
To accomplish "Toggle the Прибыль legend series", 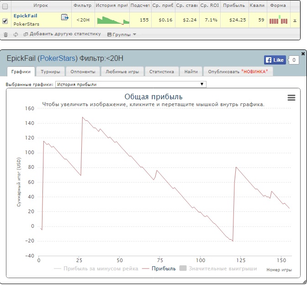I will pos(159,269).
